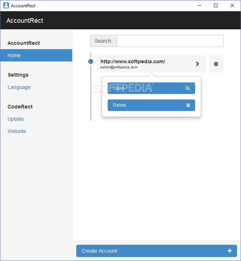Close the AccountRect window
241x261 pixels.
232,6
